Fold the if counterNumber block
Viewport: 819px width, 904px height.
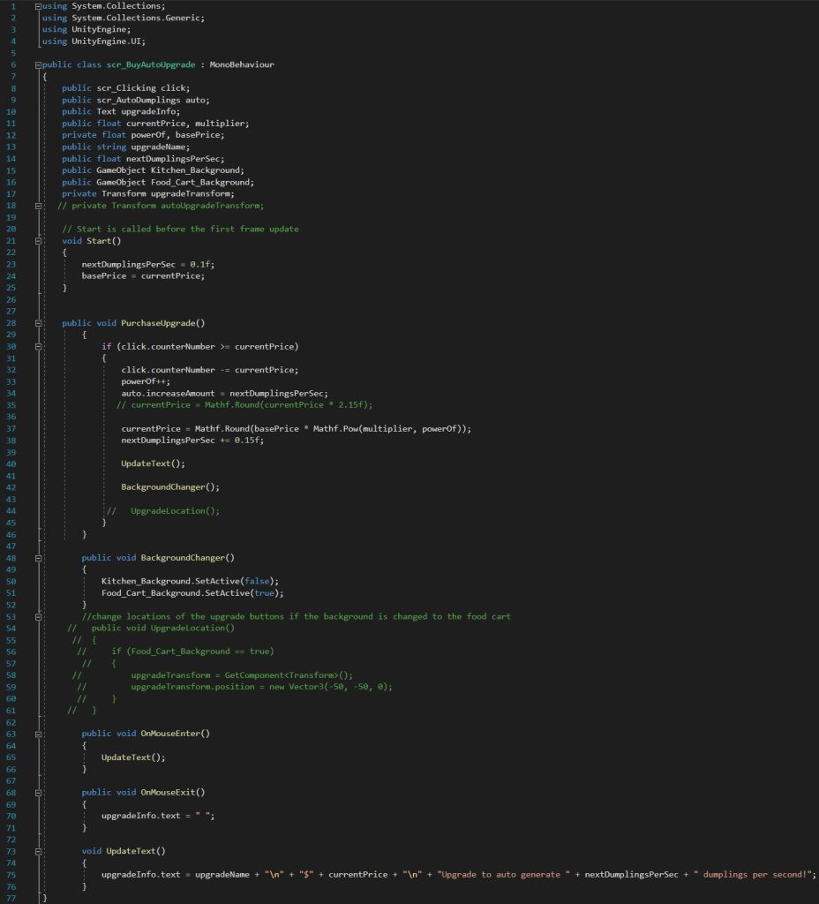pos(37,346)
